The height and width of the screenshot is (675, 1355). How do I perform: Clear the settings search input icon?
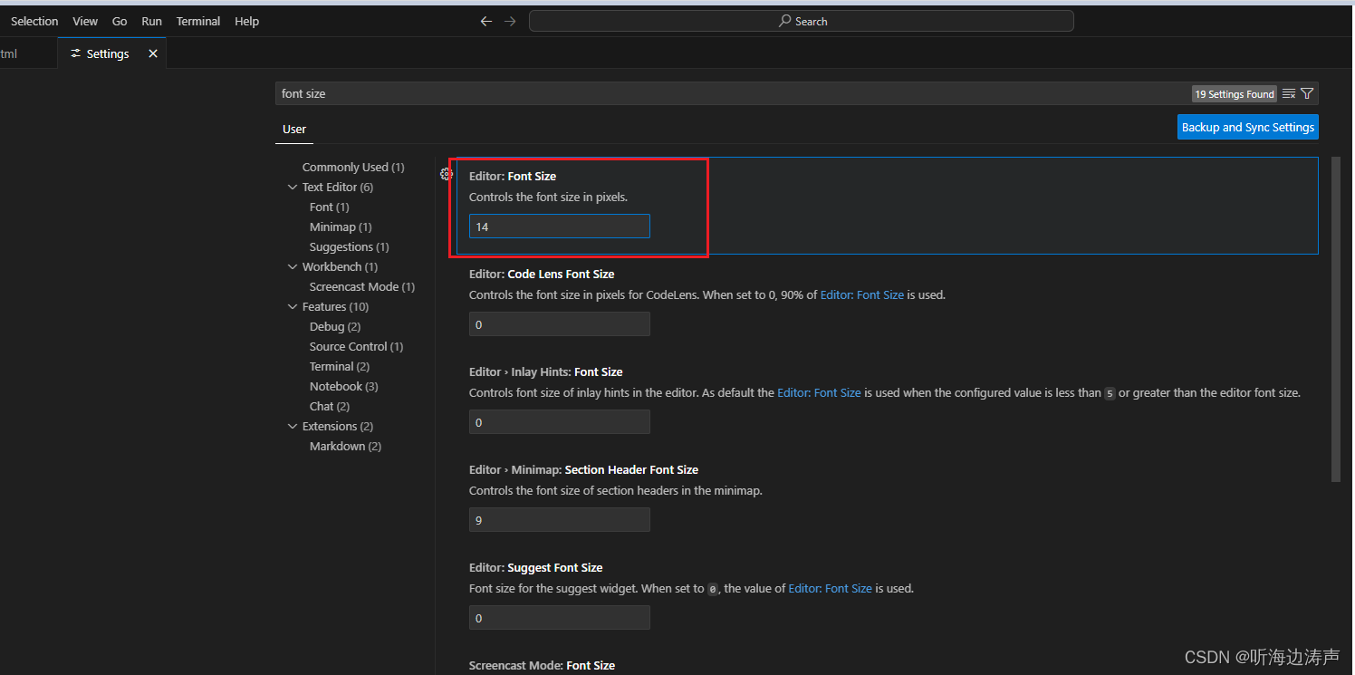tap(1289, 93)
